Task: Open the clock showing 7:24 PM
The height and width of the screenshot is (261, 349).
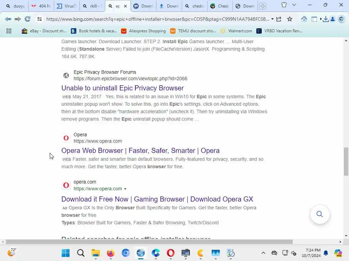Action: click(x=311, y=253)
